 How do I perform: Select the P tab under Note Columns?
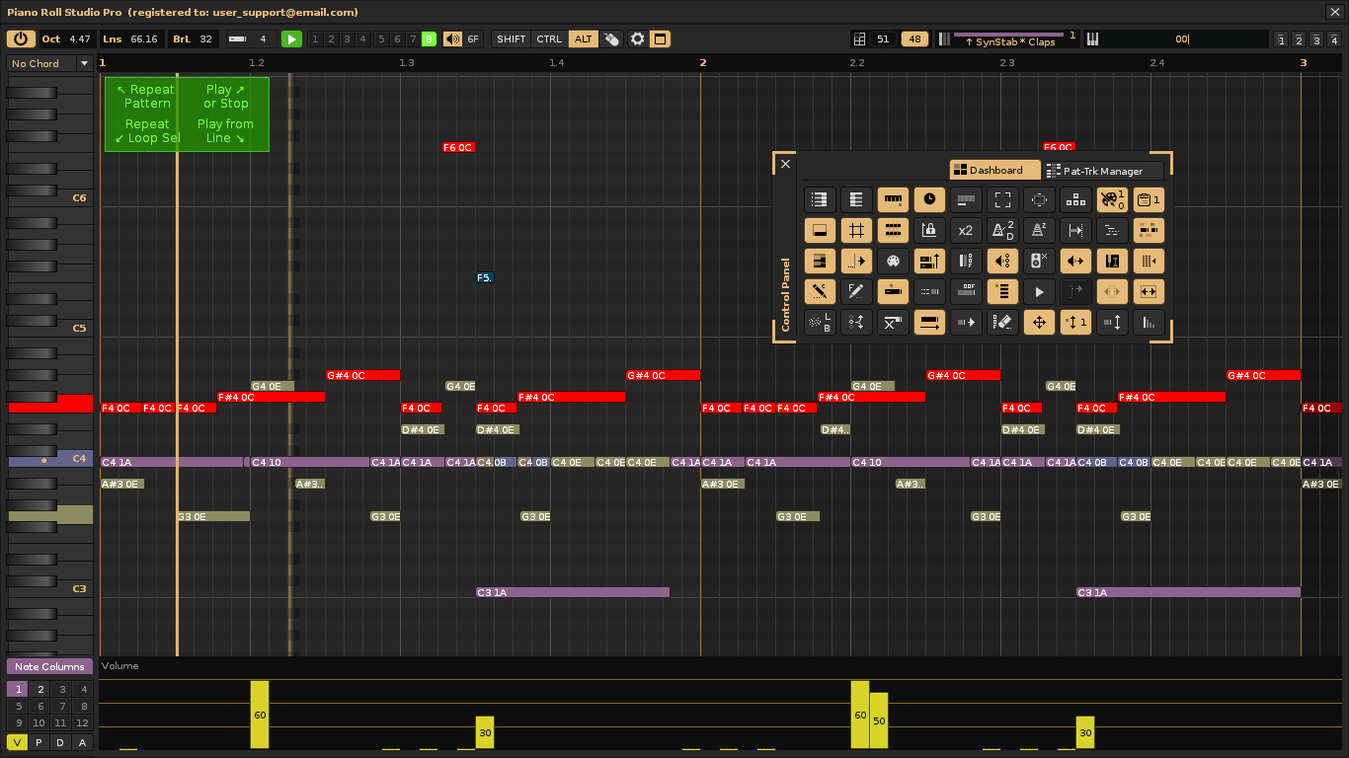coord(40,742)
